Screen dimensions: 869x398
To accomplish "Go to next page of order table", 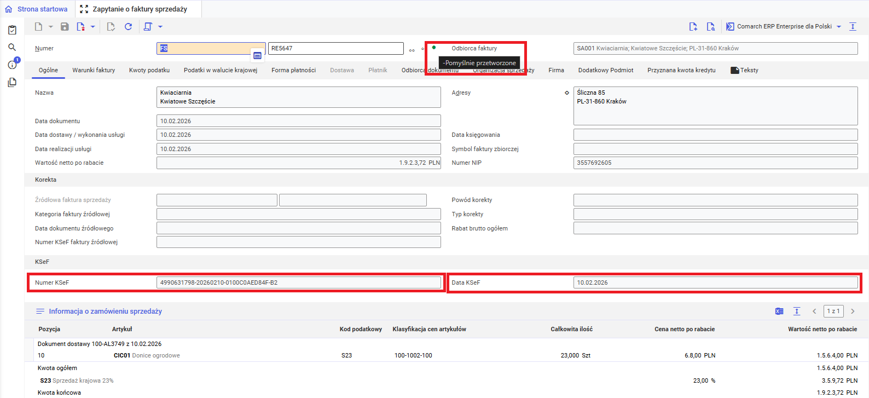I will pyautogui.click(x=853, y=311).
